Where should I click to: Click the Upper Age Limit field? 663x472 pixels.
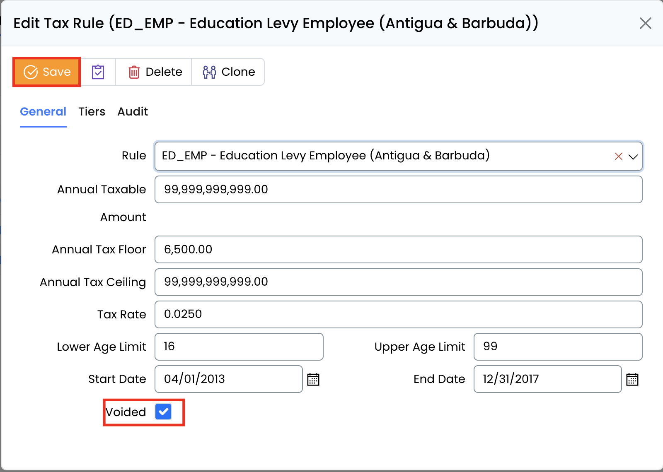click(557, 347)
